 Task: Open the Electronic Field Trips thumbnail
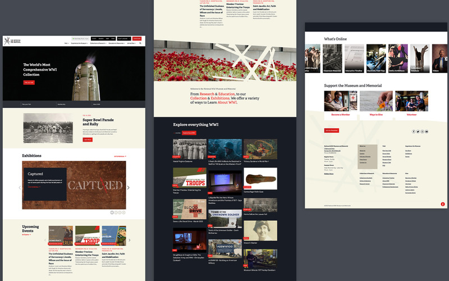point(376,58)
